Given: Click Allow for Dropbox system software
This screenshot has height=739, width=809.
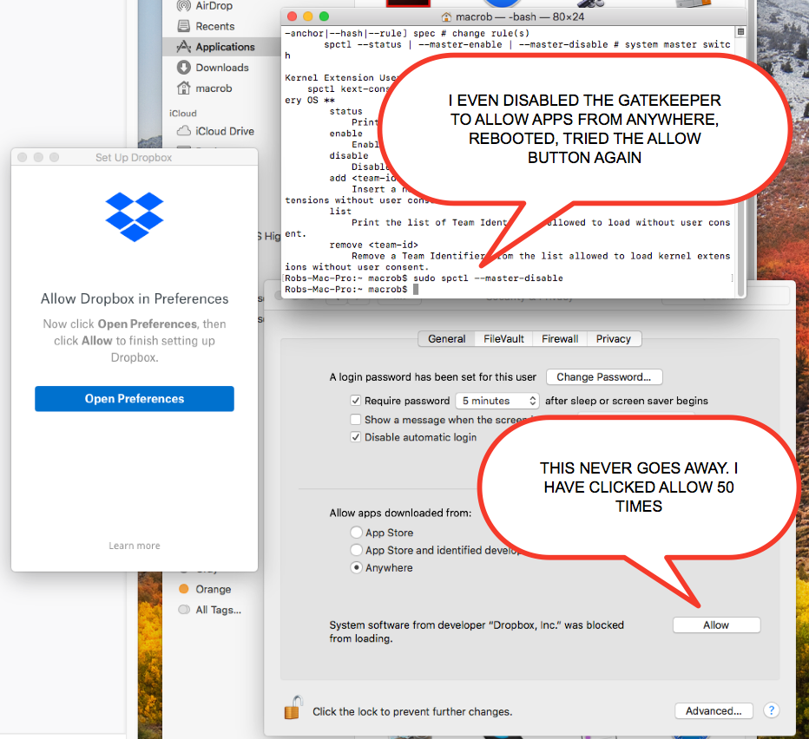Looking at the screenshot, I should point(716,625).
